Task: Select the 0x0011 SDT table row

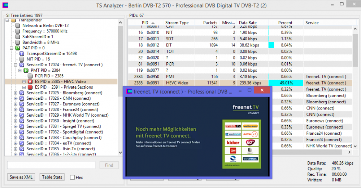Action: point(240,39)
